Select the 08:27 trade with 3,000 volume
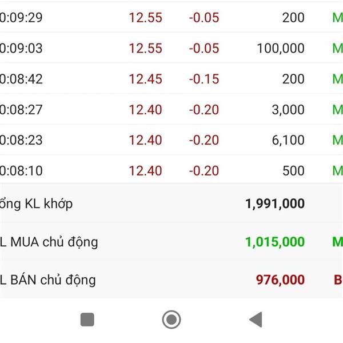Image resolution: width=343 pixels, height=343 pixels. tap(171, 109)
